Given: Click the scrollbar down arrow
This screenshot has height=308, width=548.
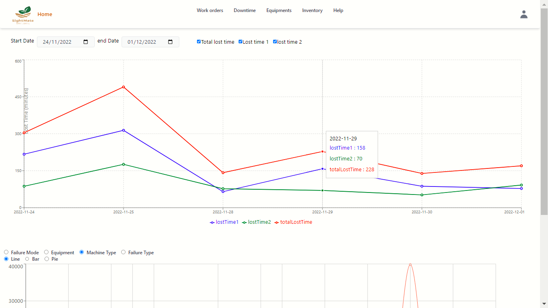Looking at the screenshot, I should [x=544, y=304].
